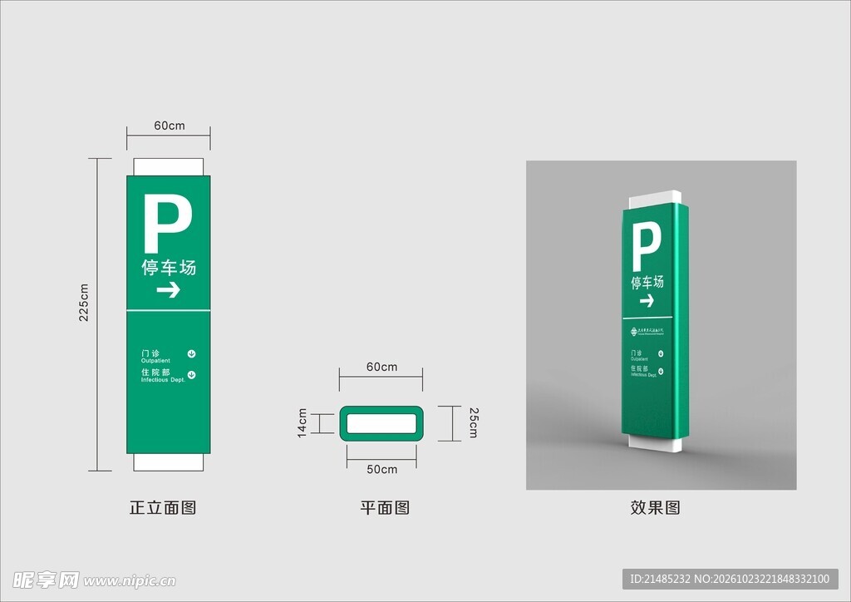Click the white base of the elevation sign
The image size is (851, 602).
tap(168, 462)
